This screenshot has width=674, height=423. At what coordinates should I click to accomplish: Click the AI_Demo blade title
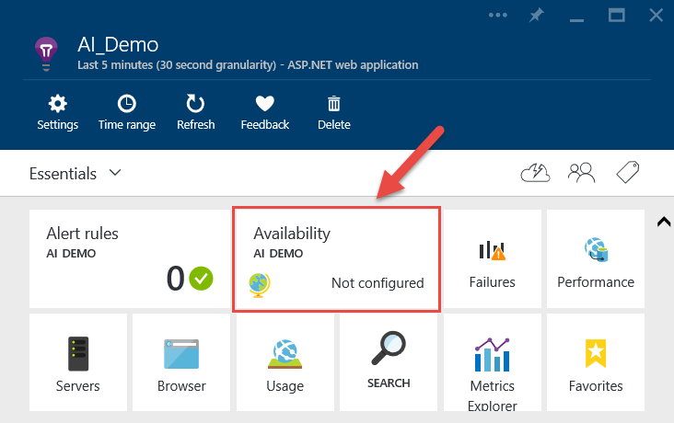118,45
